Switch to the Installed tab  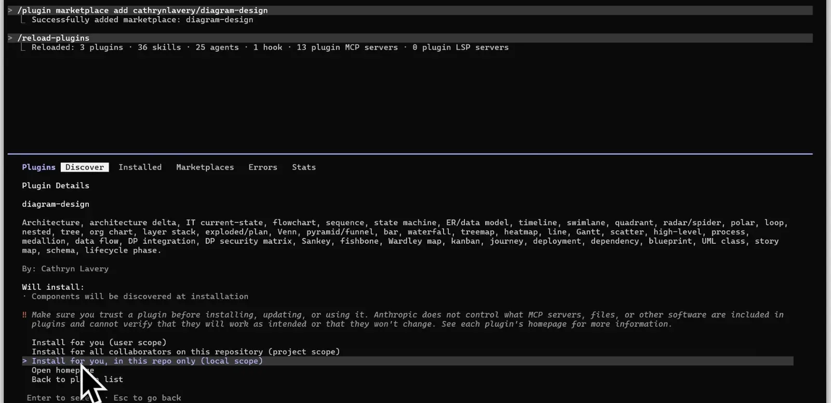[x=140, y=167]
